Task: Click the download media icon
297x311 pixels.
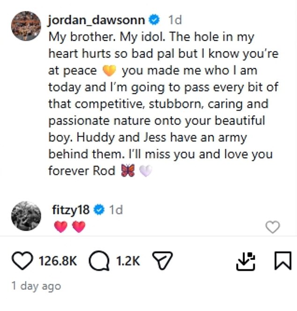Action: click(245, 261)
